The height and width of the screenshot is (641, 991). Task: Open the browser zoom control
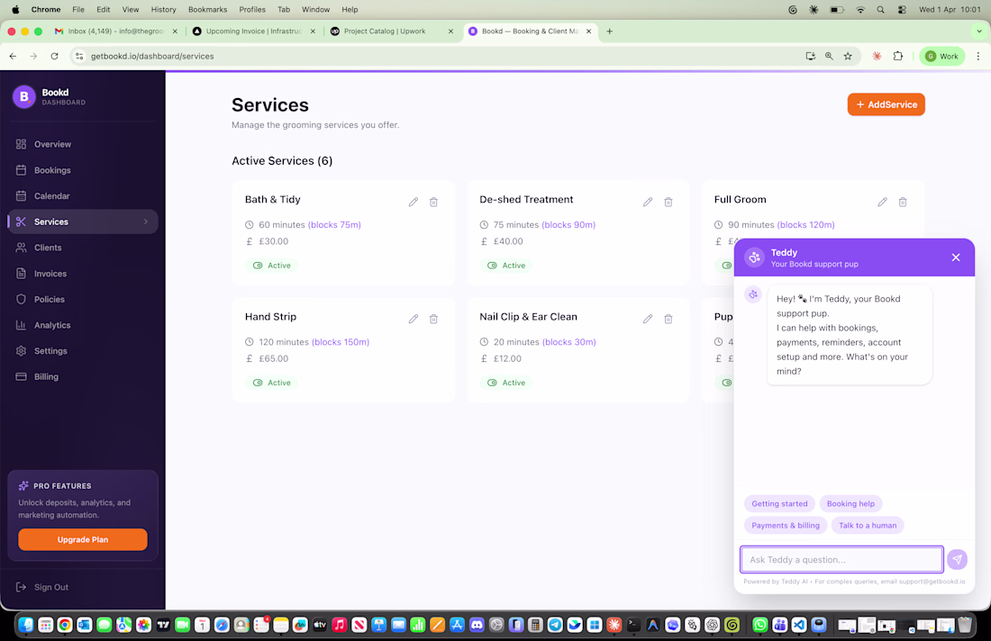tap(829, 56)
